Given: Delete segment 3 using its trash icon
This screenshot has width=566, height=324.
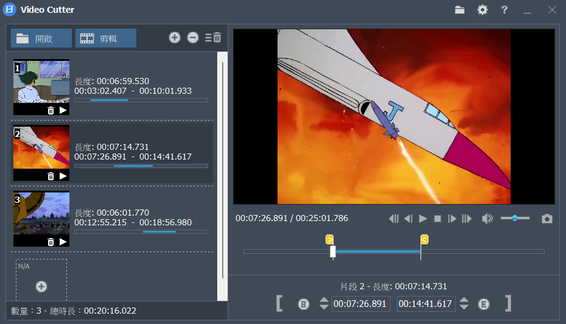Looking at the screenshot, I should point(51,242).
